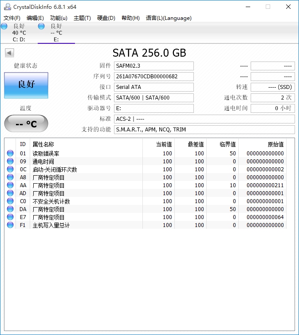Open the 硬盘(D) menu
Viewport: 299px width, 335px height.
tap(106, 18)
